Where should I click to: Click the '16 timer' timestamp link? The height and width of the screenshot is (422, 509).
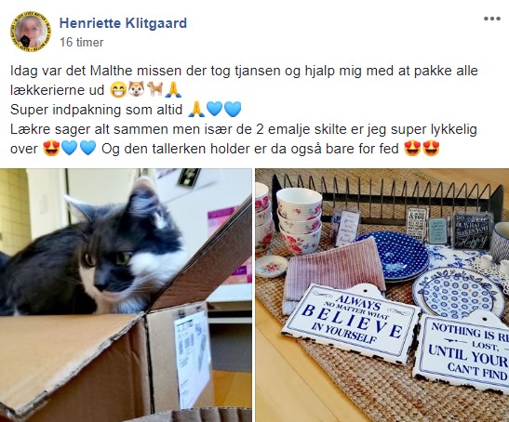[x=82, y=42]
